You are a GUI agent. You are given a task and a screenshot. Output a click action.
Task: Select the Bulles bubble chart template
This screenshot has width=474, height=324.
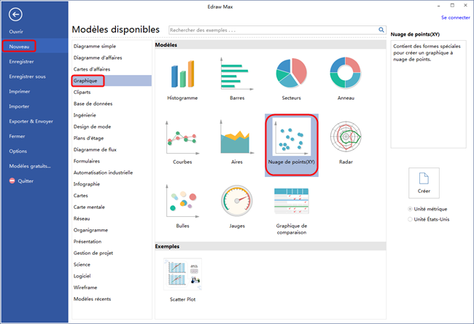coord(182,207)
